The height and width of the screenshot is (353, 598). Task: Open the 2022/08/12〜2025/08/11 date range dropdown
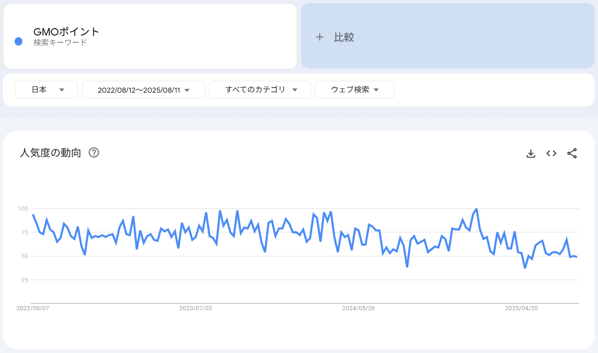[144, 90]
